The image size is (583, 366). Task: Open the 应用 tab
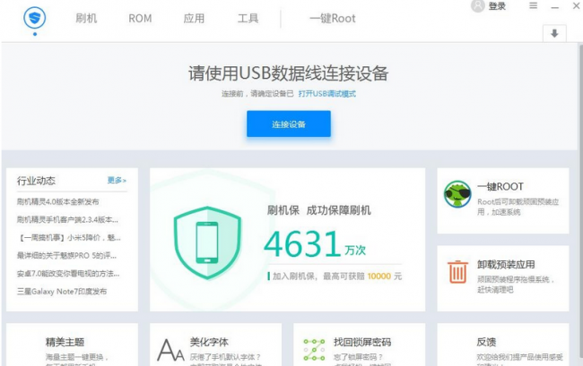[x=194, y=18]
